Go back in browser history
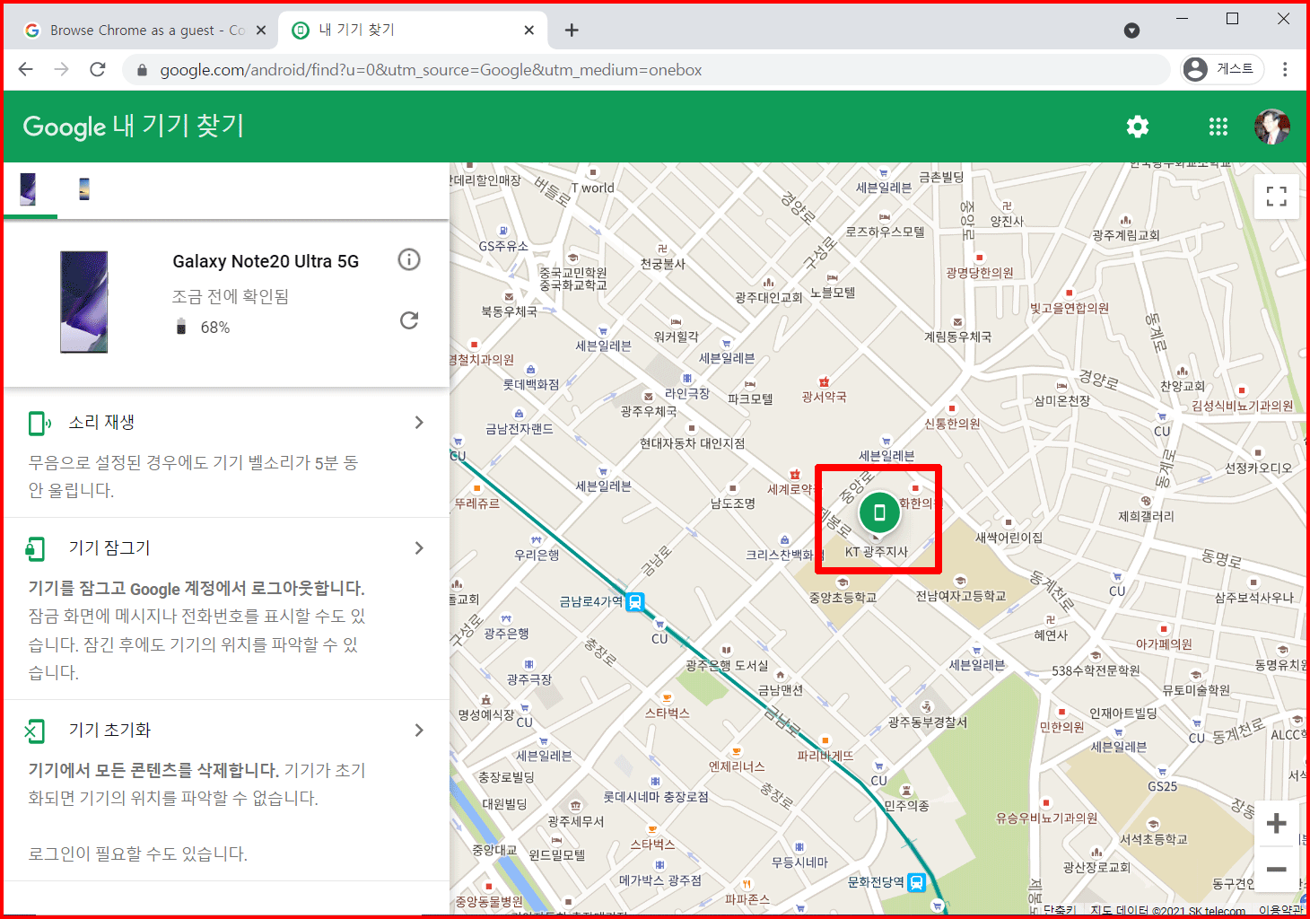 25,69
